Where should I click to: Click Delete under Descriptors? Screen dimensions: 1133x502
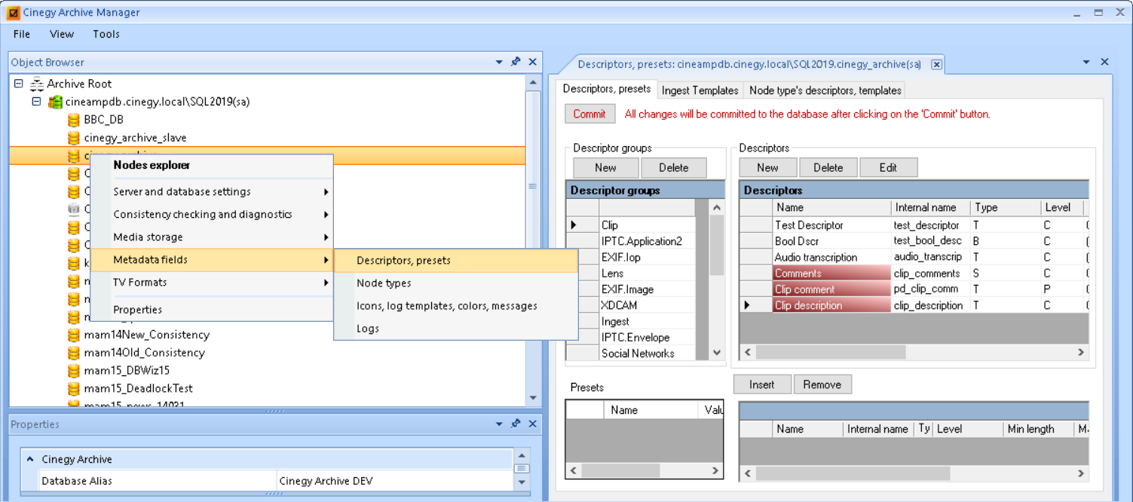pyautogui.click(x=828, y=167)
